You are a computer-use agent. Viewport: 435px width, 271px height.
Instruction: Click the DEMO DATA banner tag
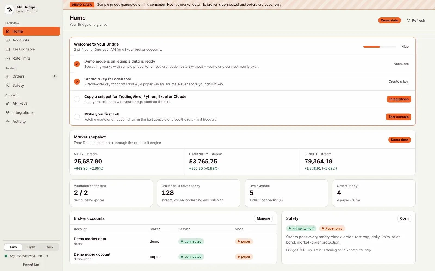click(x=82, y=5)
